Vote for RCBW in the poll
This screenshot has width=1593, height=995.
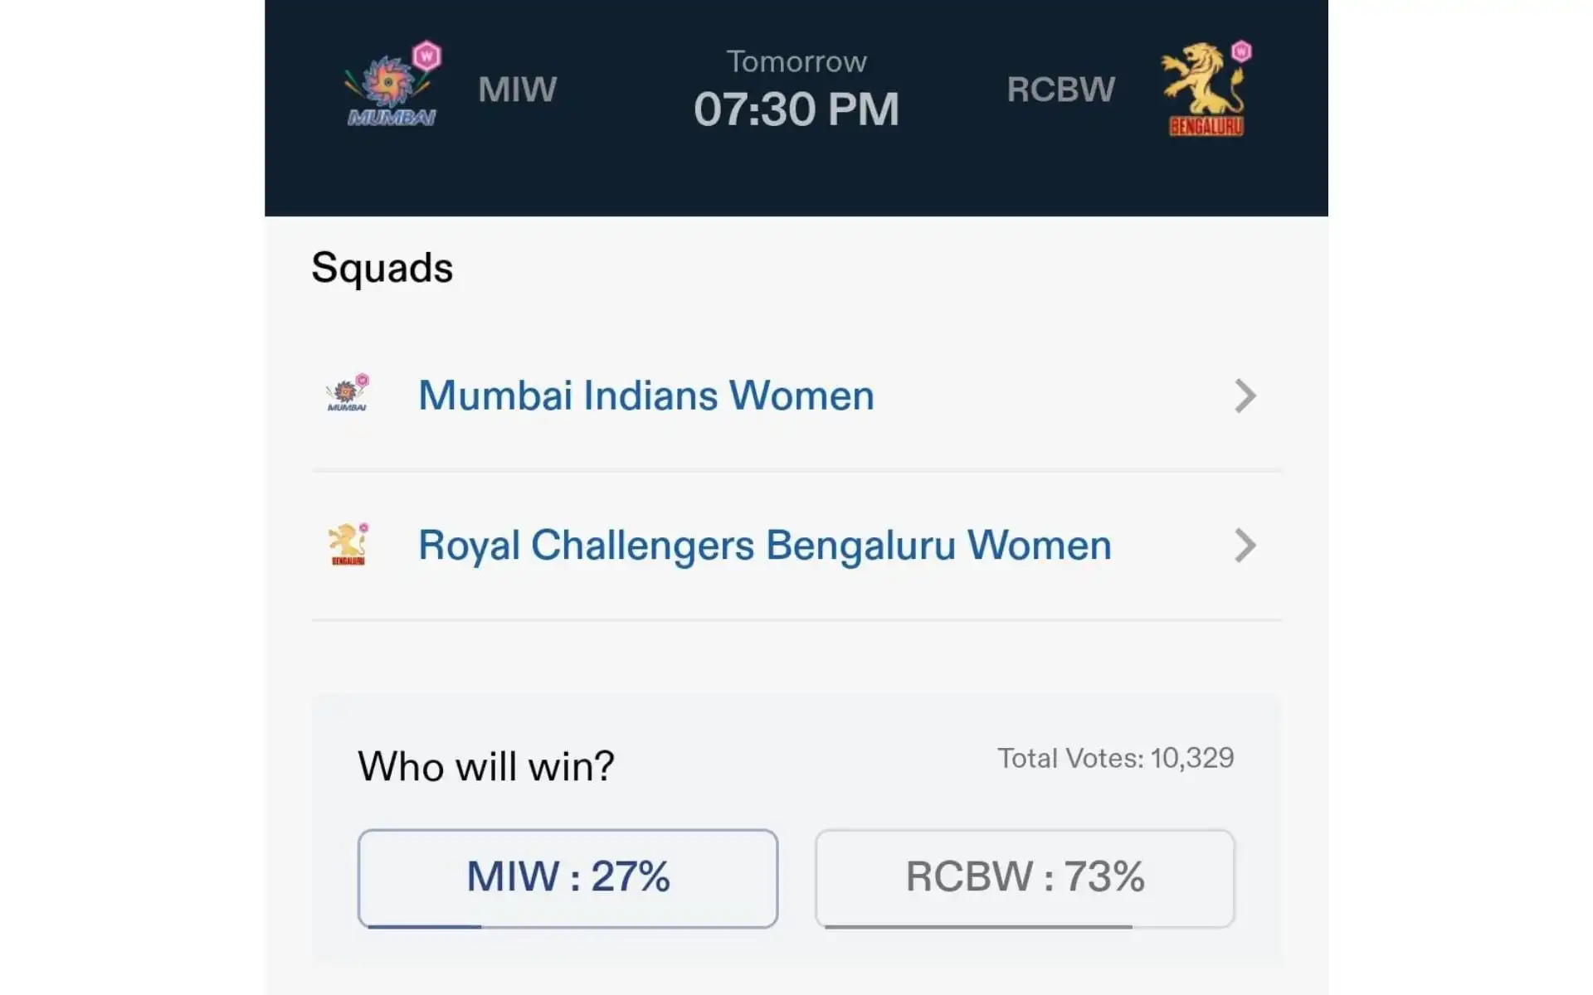(1025, 878)
